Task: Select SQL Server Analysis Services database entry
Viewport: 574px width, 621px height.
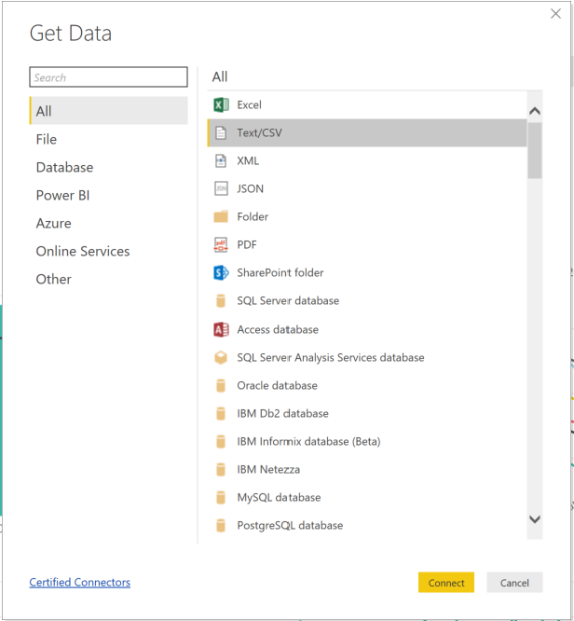Action: tap(367, 358)
